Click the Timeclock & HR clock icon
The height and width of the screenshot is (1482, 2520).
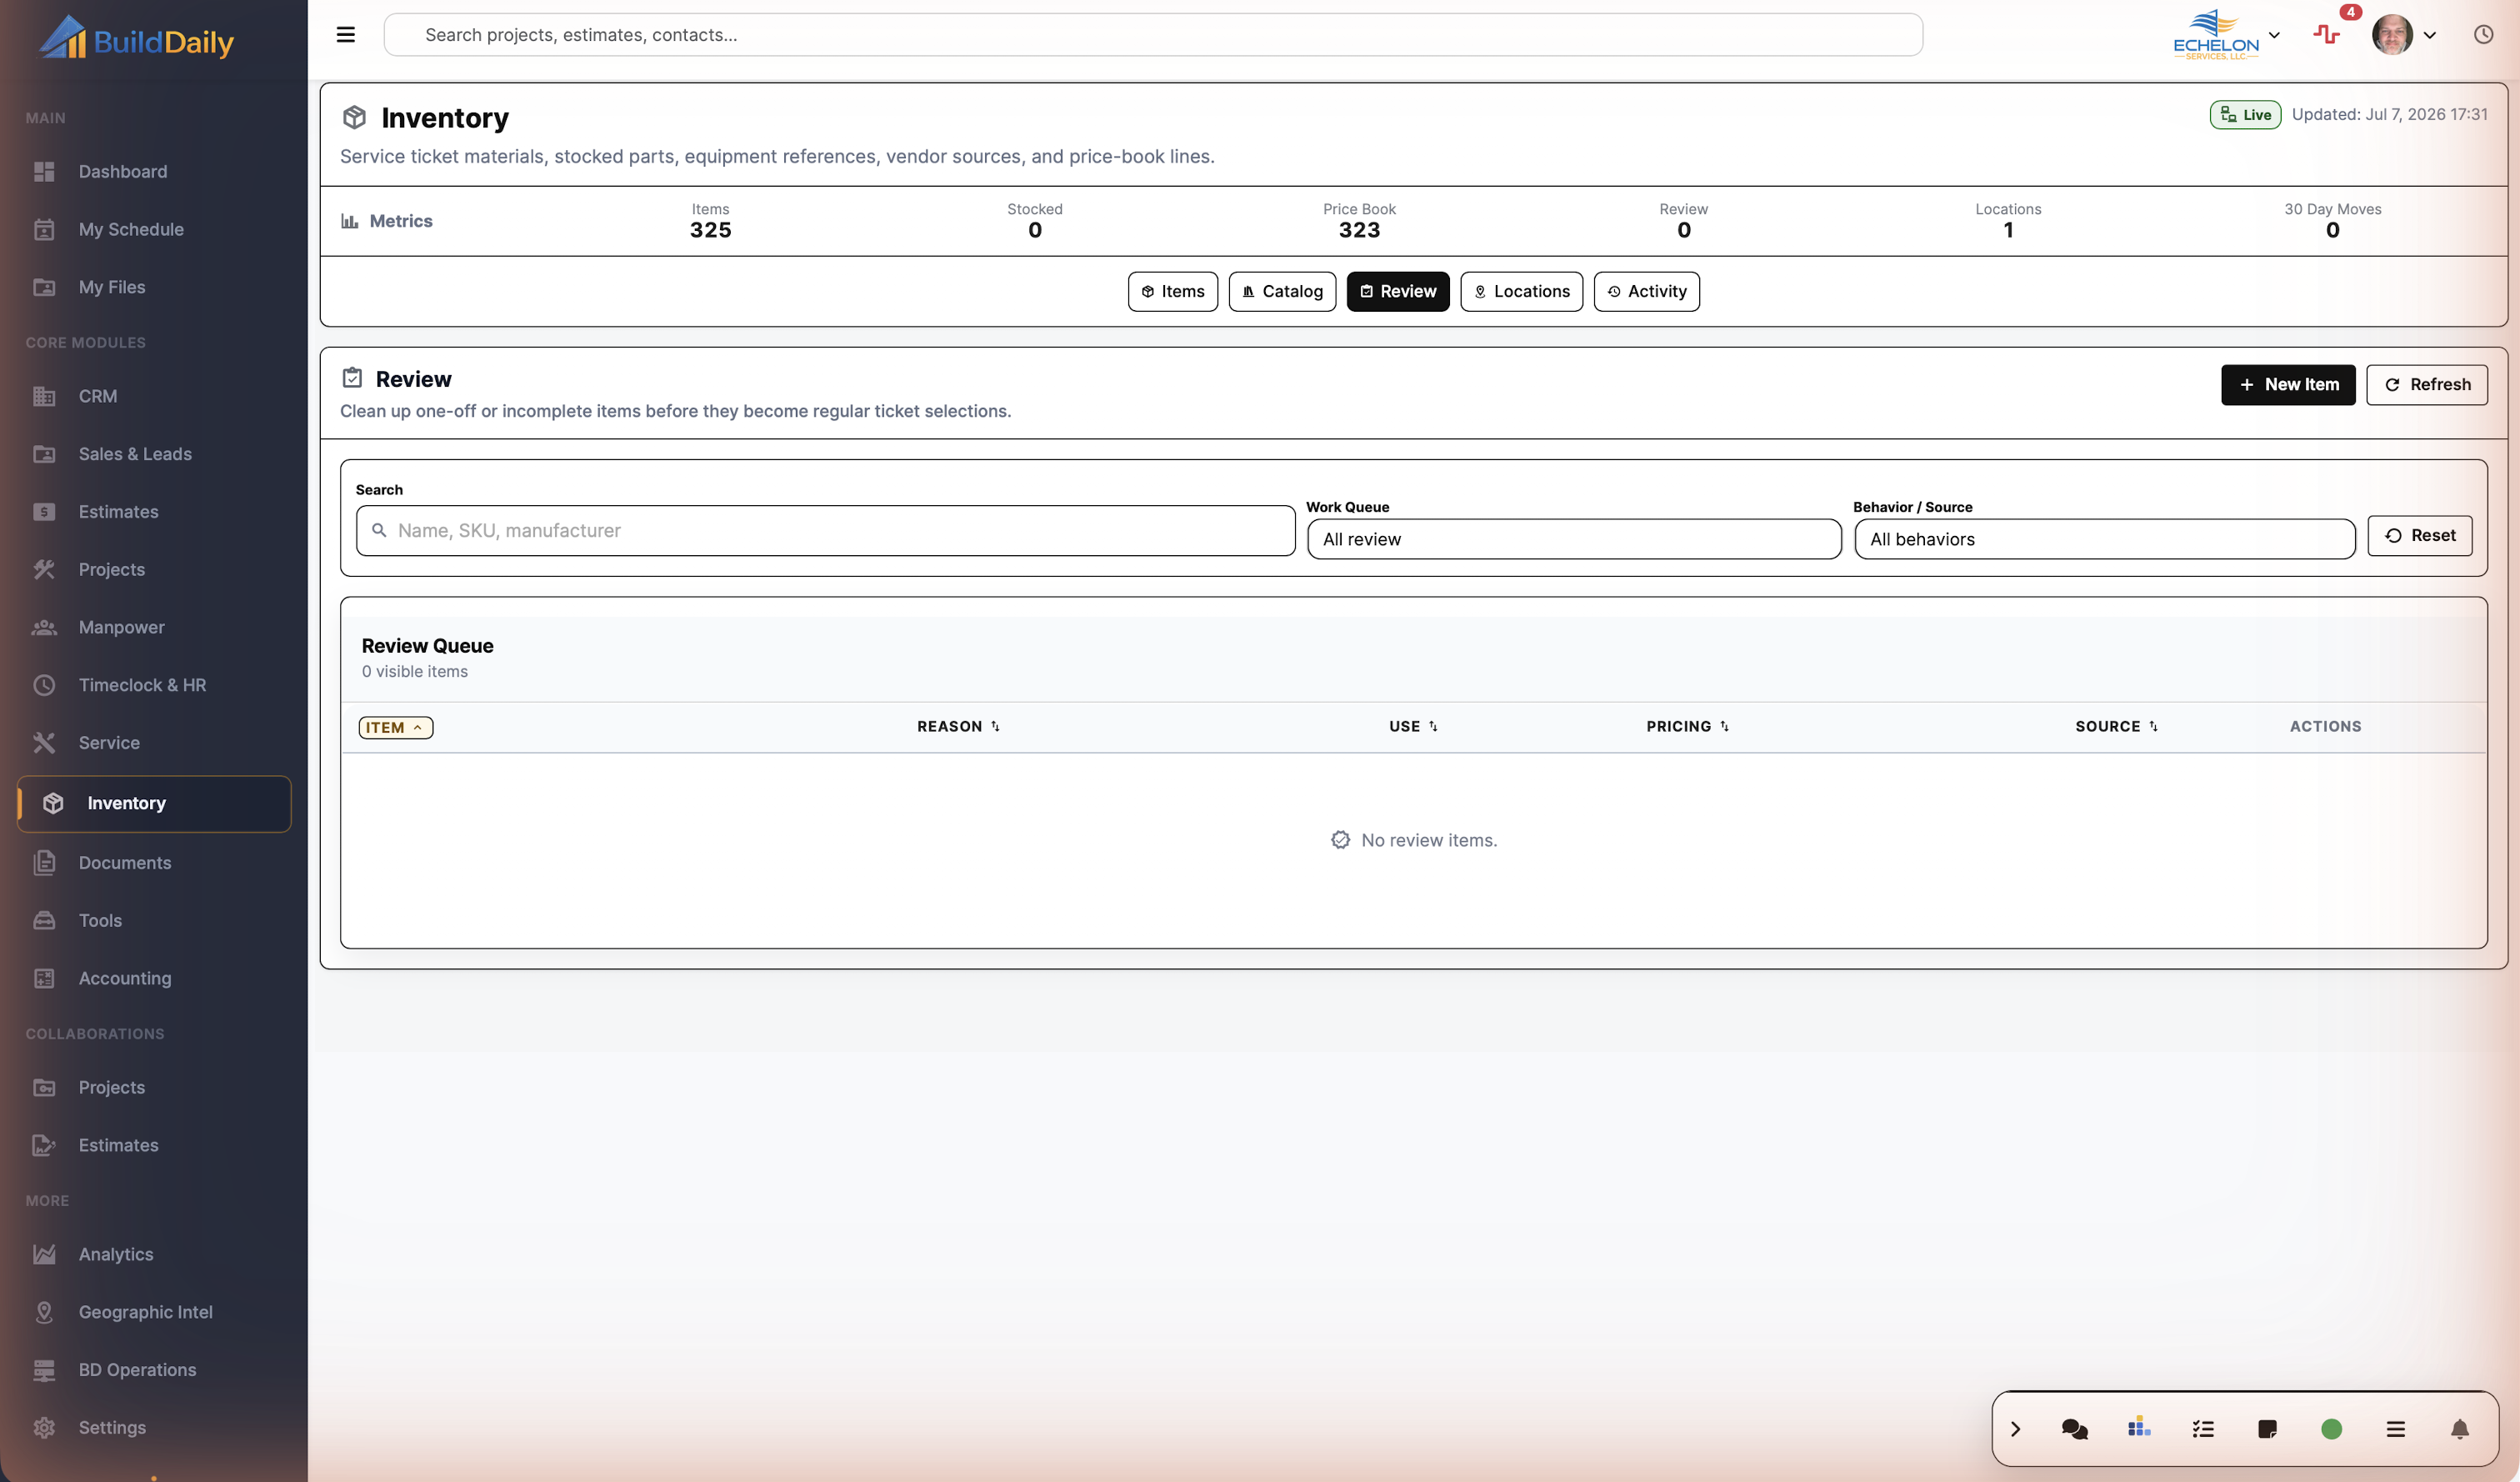pos(44,686)
